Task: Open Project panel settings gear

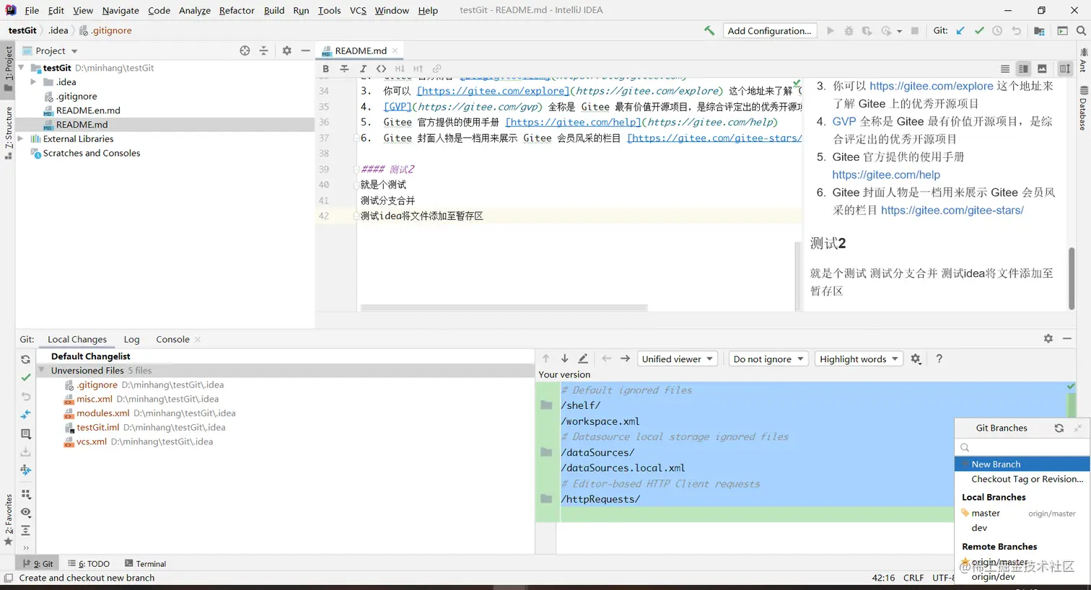Action: tap(286, 50)
